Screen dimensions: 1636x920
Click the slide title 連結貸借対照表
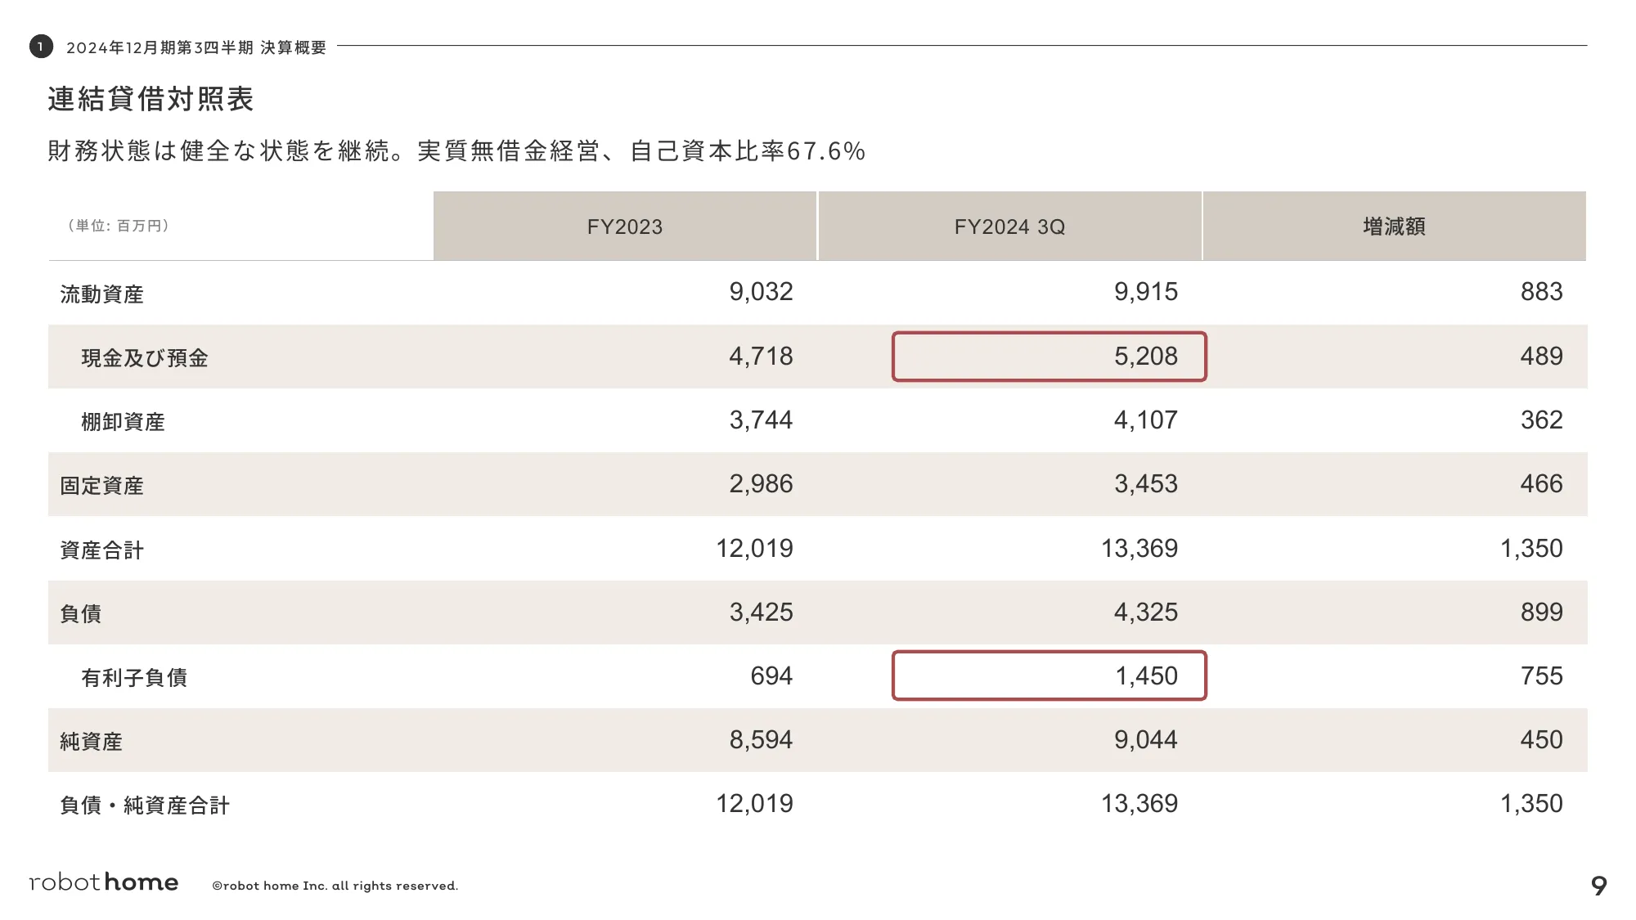click(151, 99)
